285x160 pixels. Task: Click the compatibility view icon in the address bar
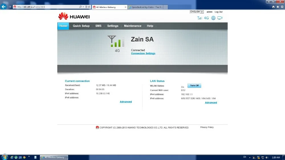(86, 7)
